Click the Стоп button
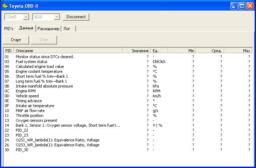 (x=44, y=40)
